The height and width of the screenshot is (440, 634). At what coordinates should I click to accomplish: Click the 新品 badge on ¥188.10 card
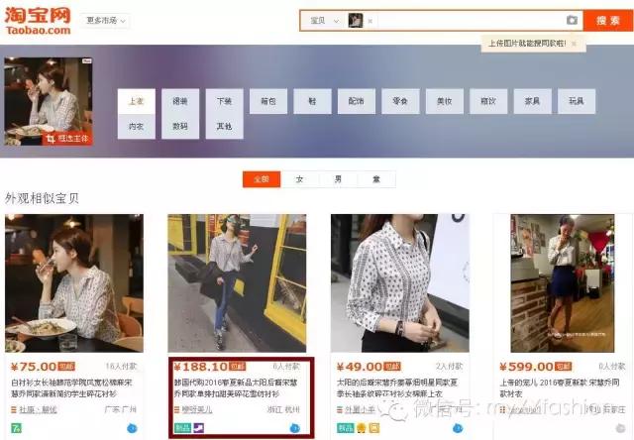tap(182, 428)
